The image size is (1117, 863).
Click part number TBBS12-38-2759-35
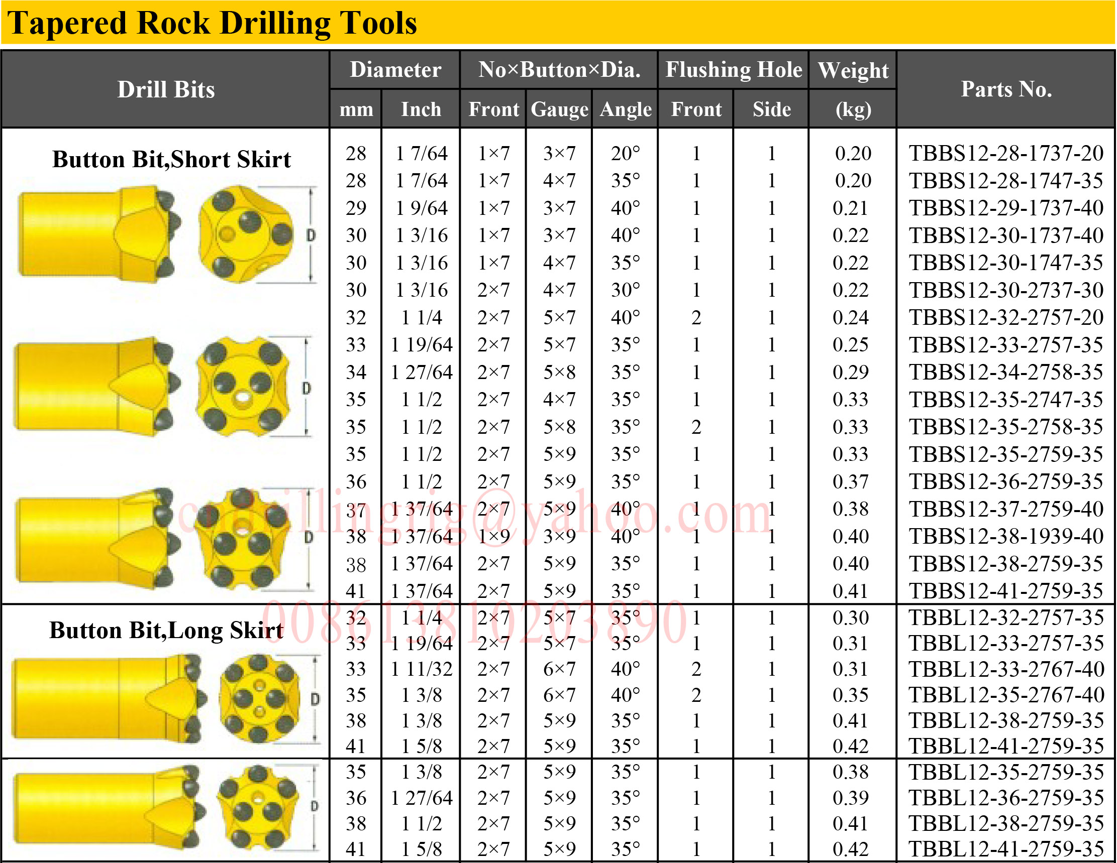coord(1005,564)
